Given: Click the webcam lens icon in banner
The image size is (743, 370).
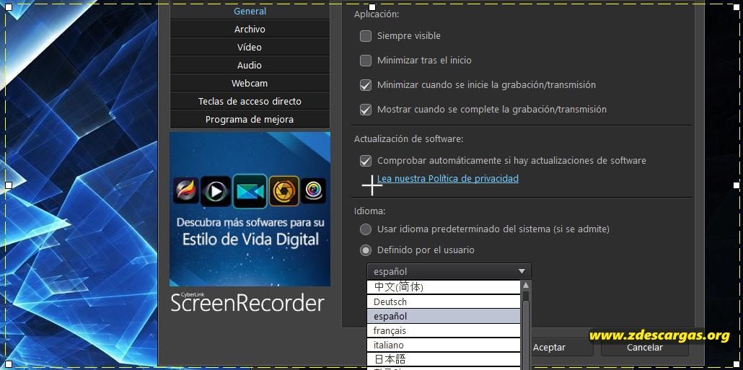Looking at the screenshot, I should pyautogui.click(x=313, y=190).
